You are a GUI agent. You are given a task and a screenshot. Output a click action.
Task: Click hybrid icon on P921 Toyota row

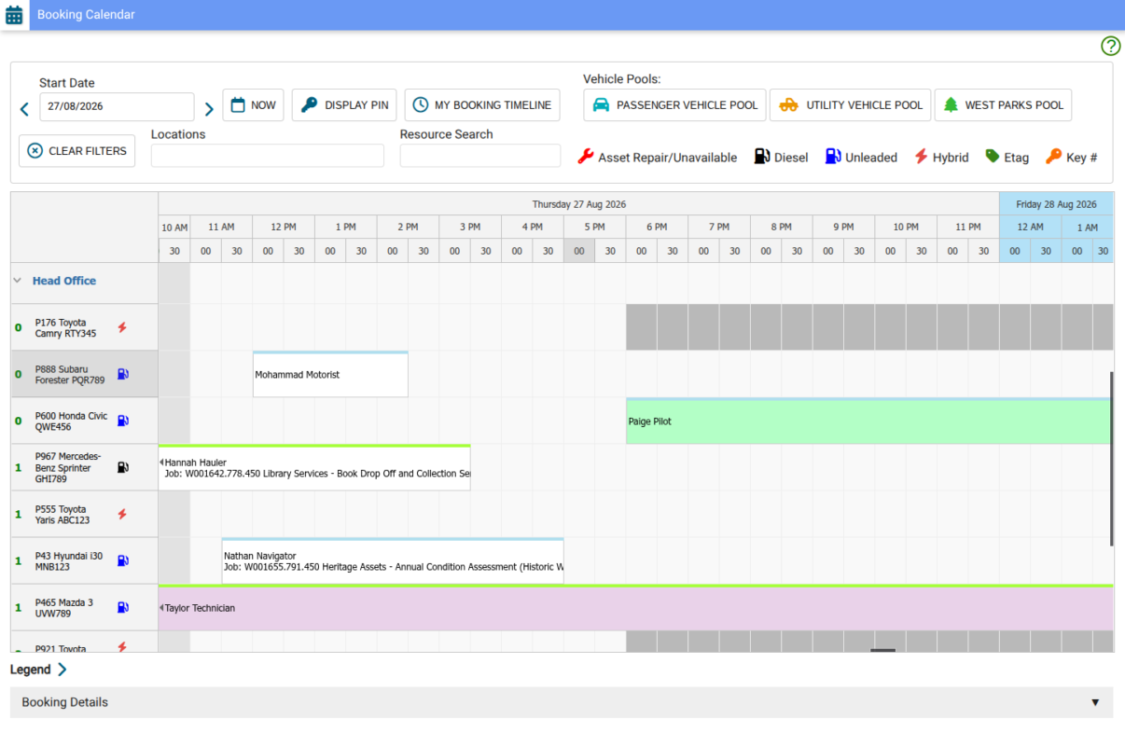pos(122,646)
